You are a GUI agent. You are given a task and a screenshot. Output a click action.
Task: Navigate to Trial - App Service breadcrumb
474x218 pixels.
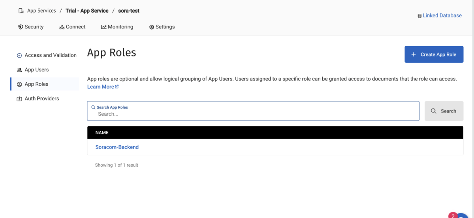[x=87, y=11]
